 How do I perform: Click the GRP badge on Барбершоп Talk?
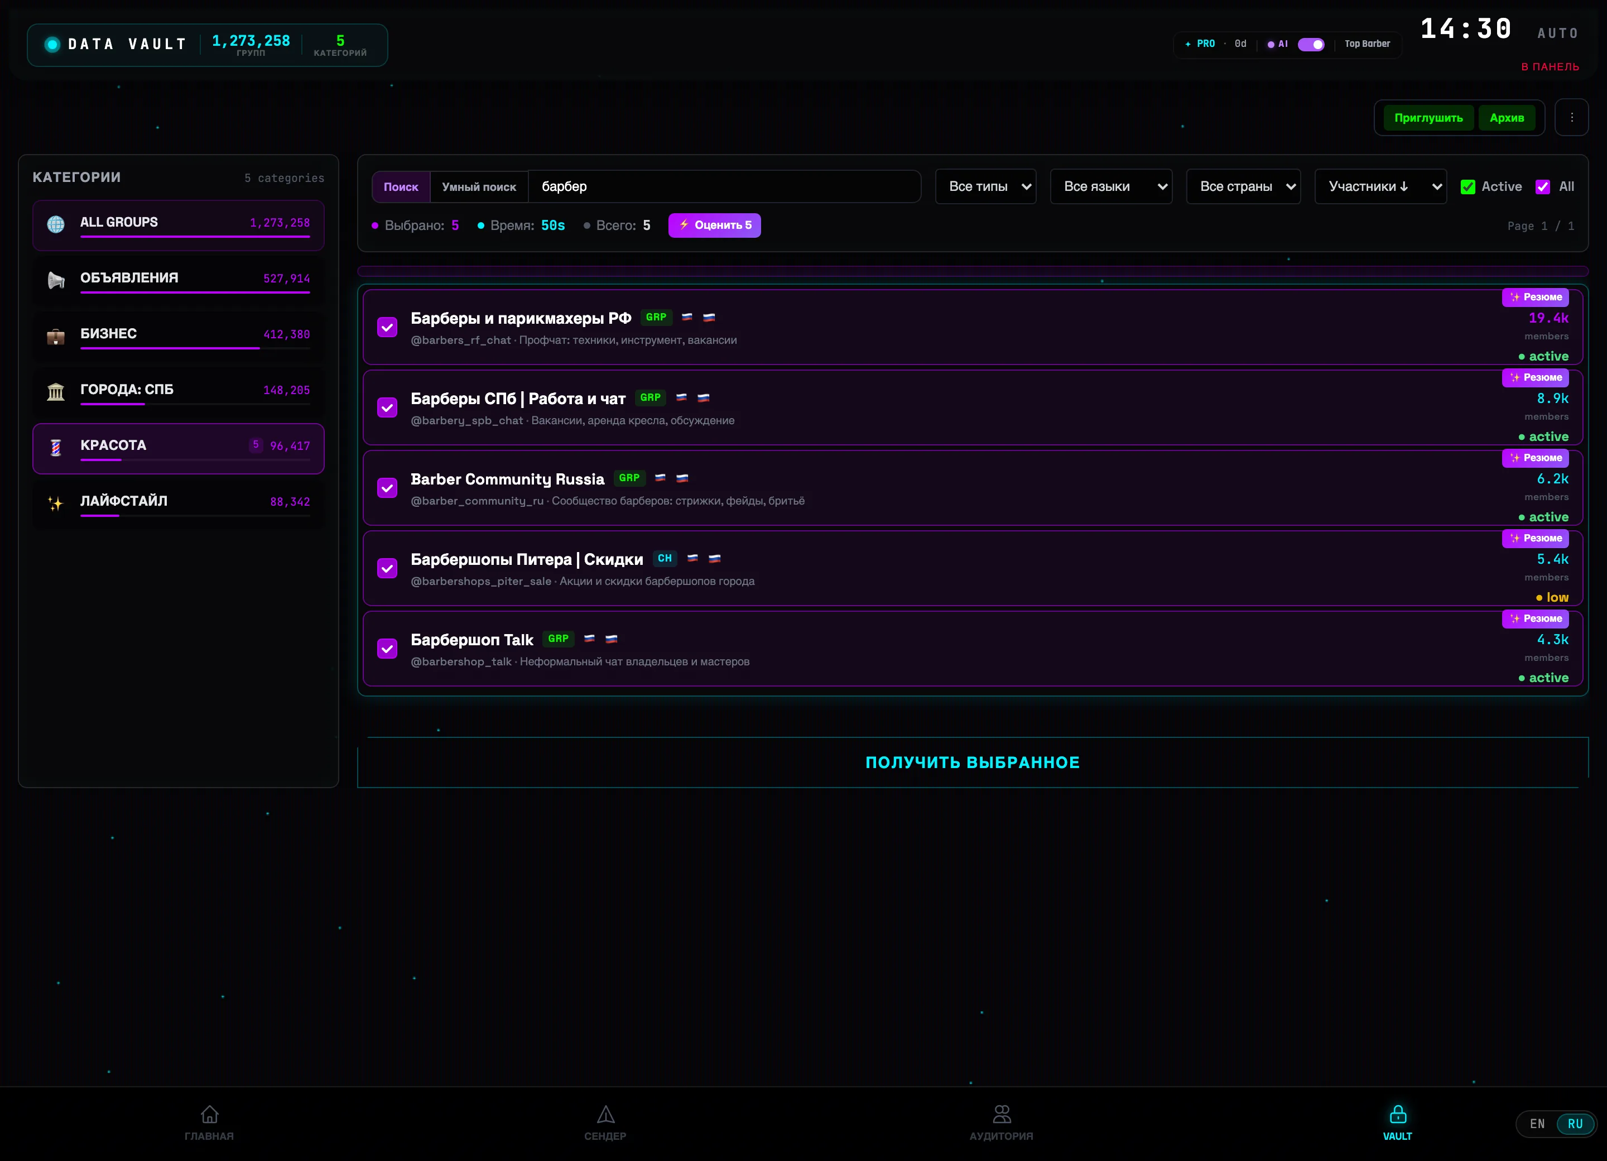point(559,639)
